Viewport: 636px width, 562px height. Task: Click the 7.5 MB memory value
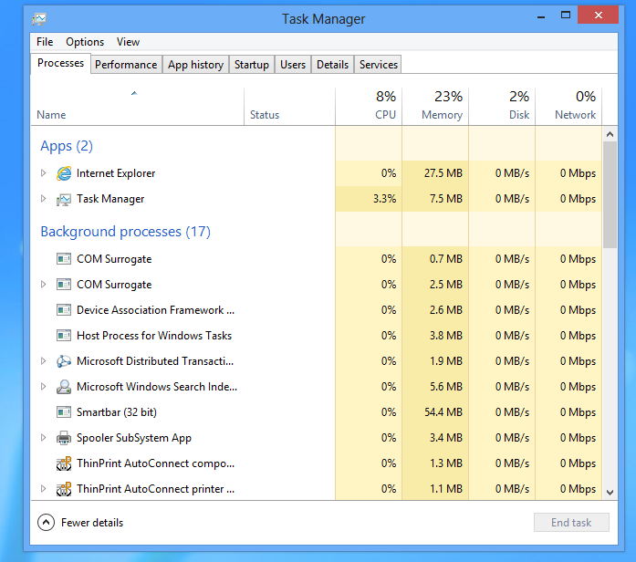pos(446,199)
